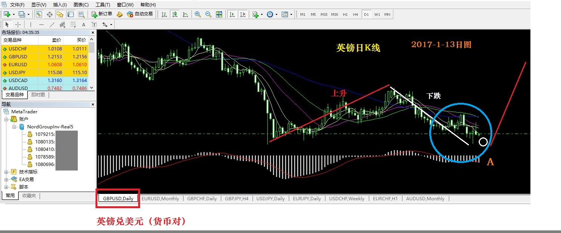Toggle the Data Window crosshair icon

pos(49,14)
